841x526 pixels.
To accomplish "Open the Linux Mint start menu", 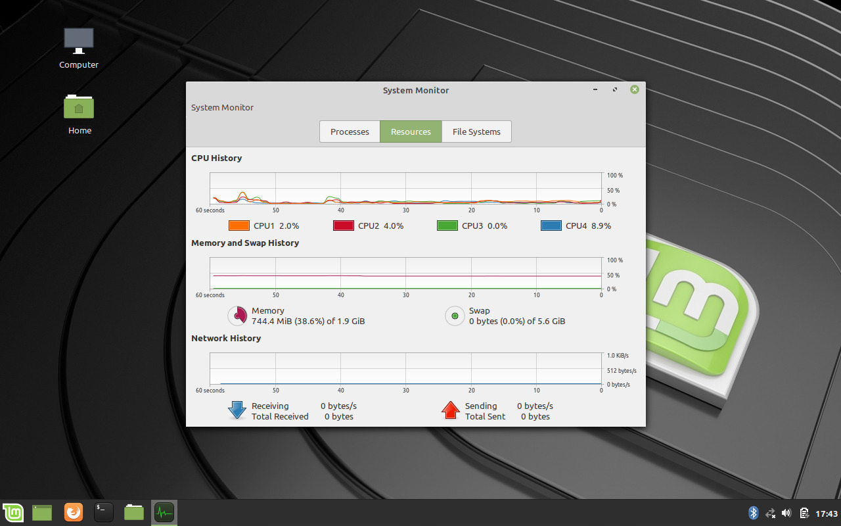I will (13, 512).
